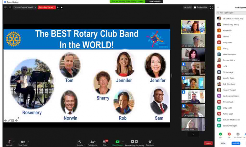This screenshot has height=147, width=246.
Task: Select the Mary Anne T video thumbnail
Action: (x=193, y=124)
